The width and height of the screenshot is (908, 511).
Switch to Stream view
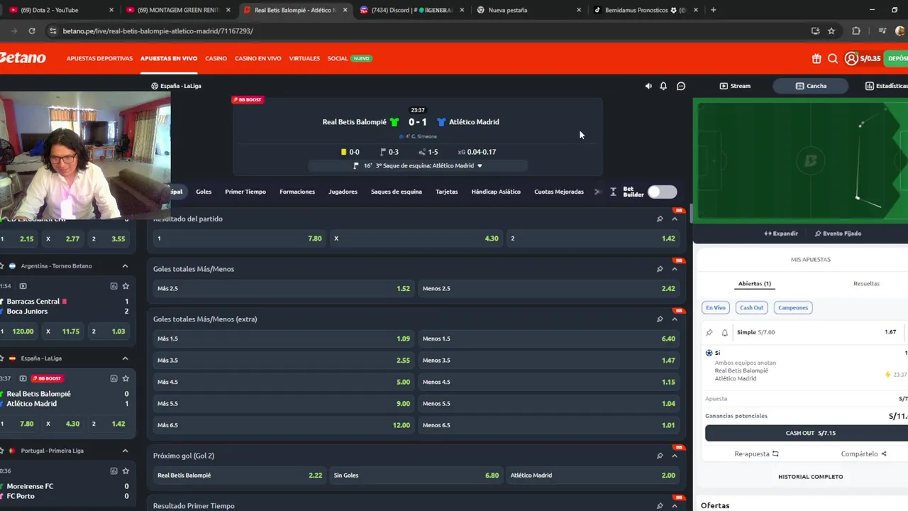735,86
